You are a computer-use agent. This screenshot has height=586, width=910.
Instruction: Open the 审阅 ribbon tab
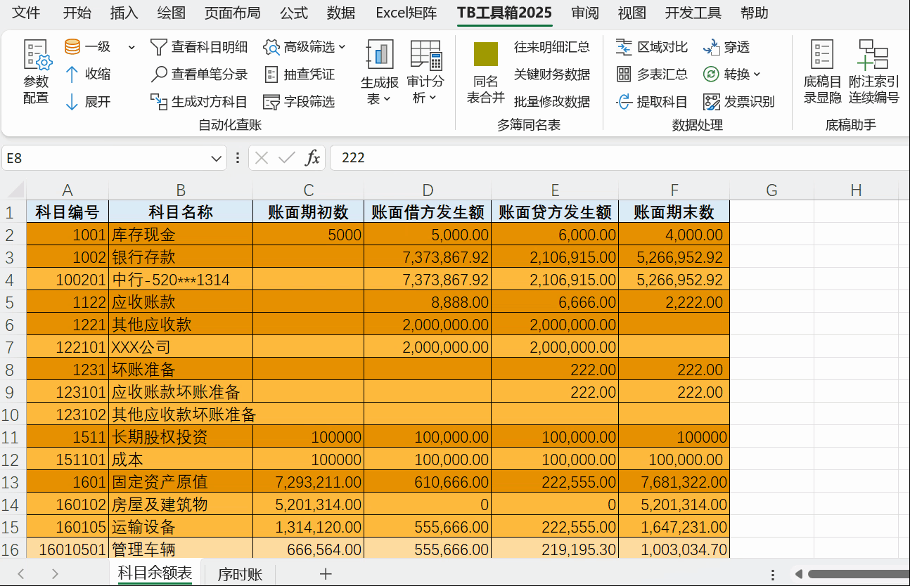tap(585, 13)
